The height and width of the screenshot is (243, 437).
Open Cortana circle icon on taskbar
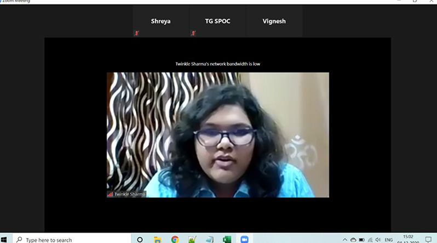(140, 239)
